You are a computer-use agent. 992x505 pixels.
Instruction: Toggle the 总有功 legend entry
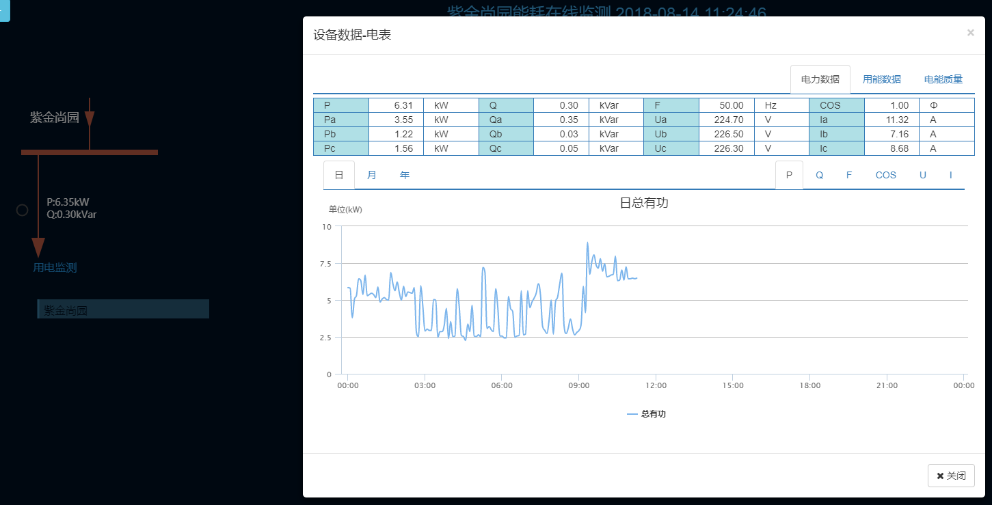click(646, 414)
